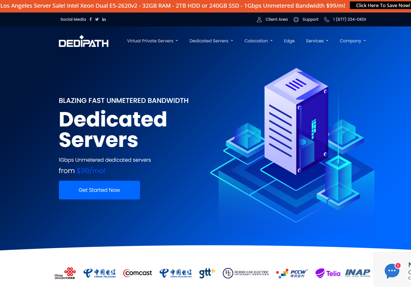Click the Hurricane Electric Internet Services logo
411x287 pixels.
[246, 273]
